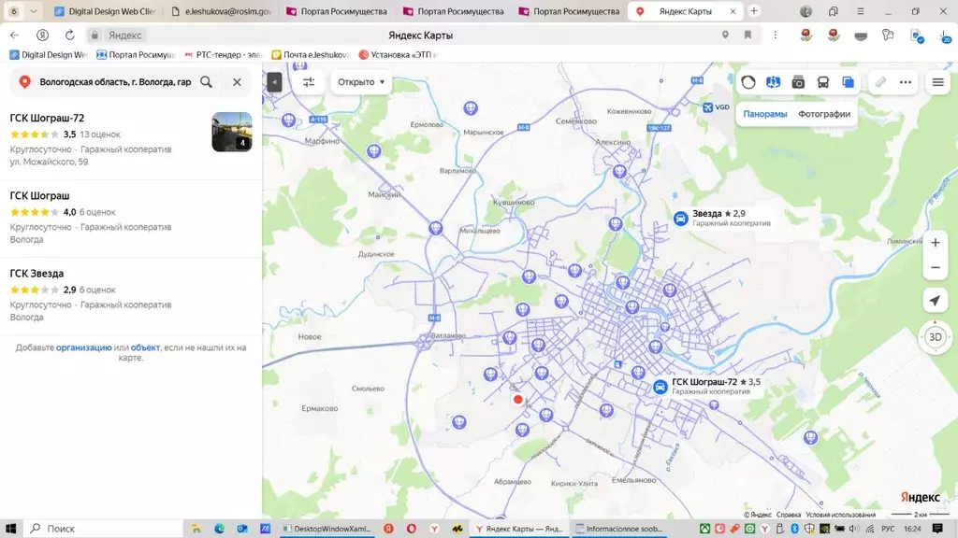Open the map layers selector icon

(x=848, y=82)
